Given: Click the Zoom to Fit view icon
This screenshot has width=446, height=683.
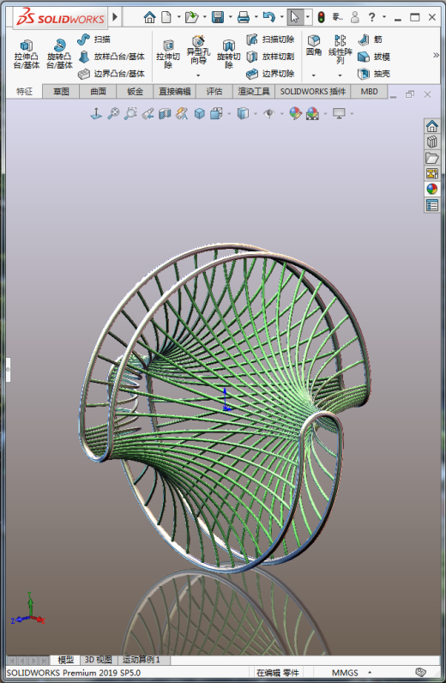Looking at the screenshot, I should click(x=113, y=113).
